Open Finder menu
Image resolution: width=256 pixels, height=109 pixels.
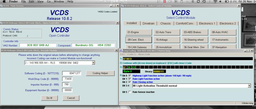point(14,1)
